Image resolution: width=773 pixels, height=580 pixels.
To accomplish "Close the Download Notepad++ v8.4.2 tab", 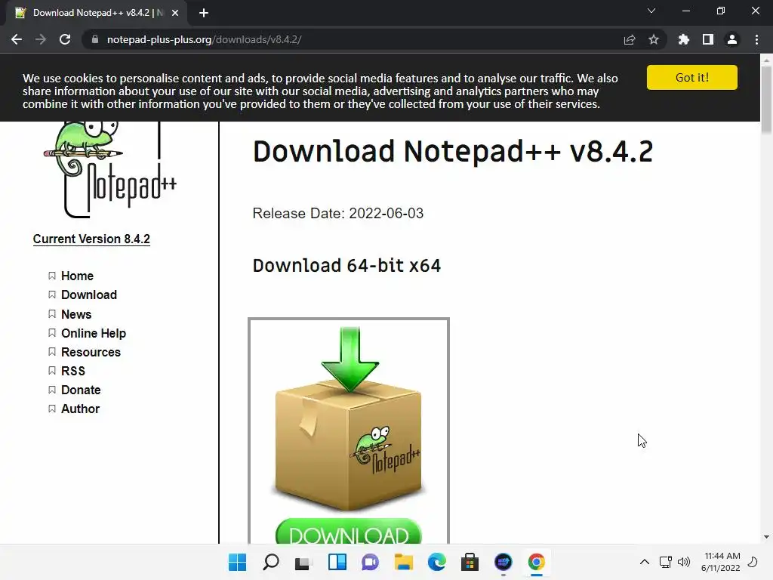I will click(x=175, y=13).
